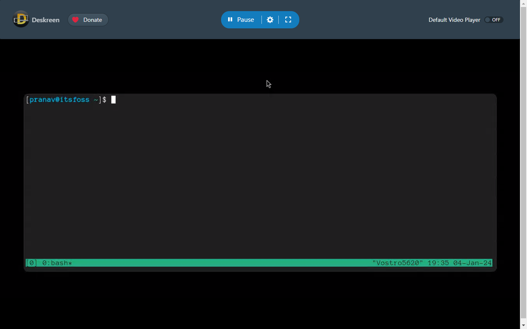
Task: Click the Default Video Player label text
Action: 454,19
